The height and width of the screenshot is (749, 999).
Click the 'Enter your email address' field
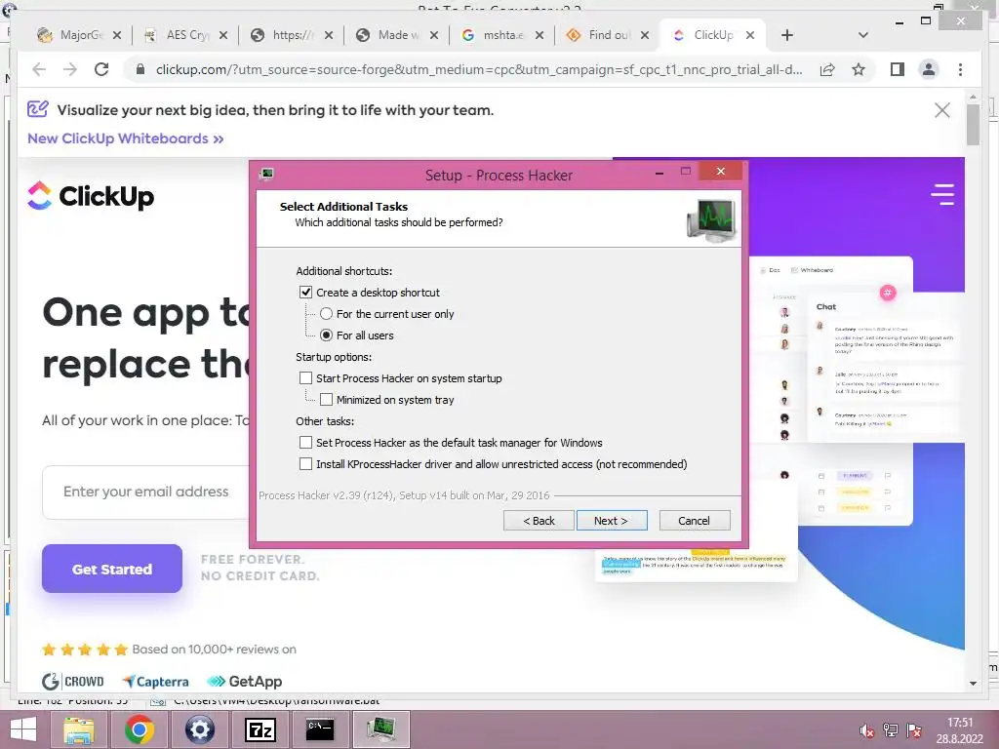pyautogui.click(x=146, y=492)
